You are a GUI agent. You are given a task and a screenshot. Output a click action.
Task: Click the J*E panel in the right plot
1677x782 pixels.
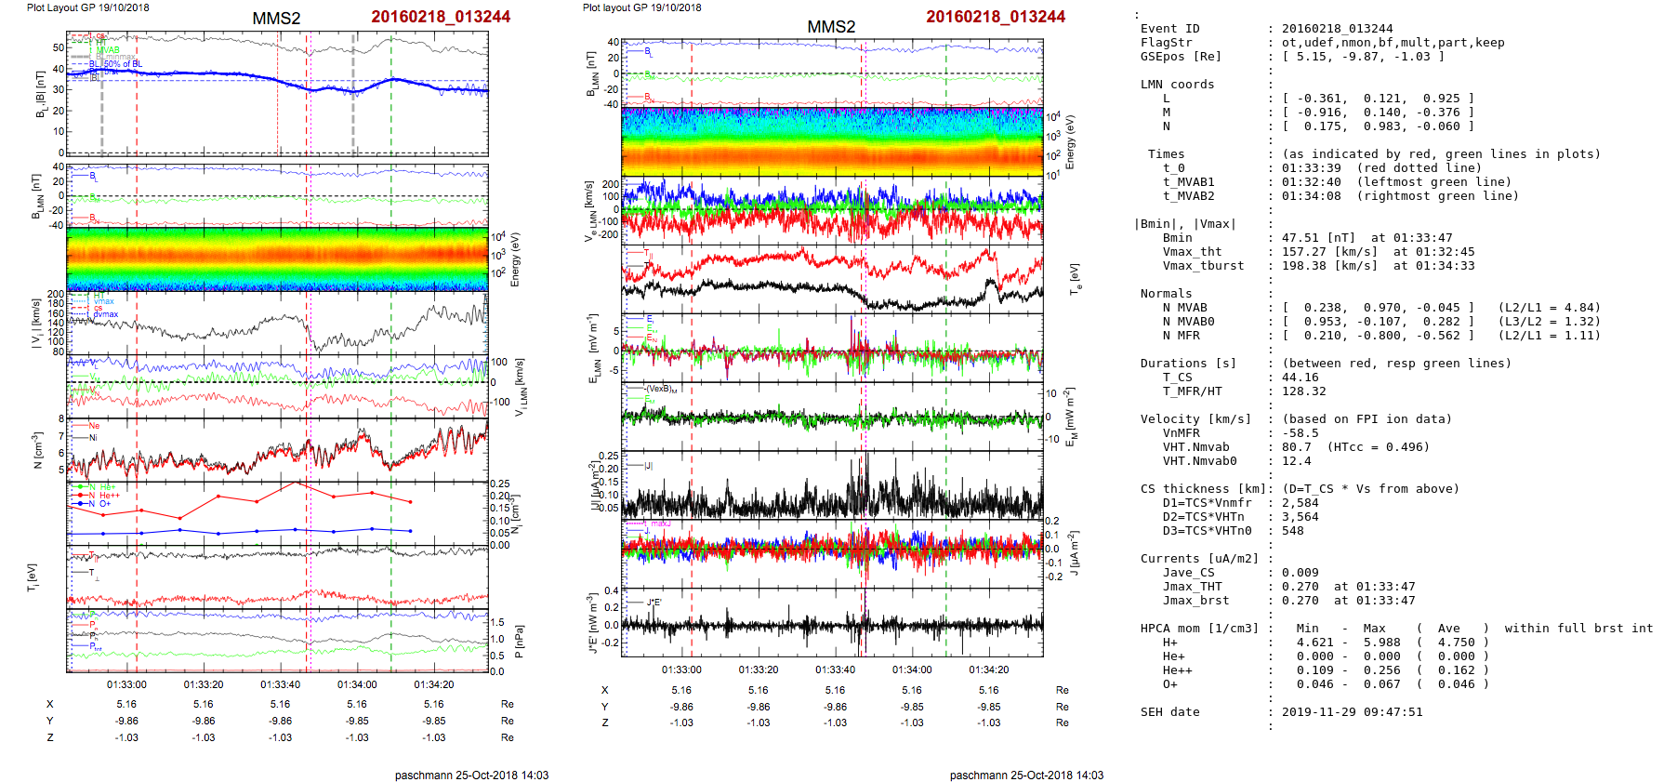point(831,623)
